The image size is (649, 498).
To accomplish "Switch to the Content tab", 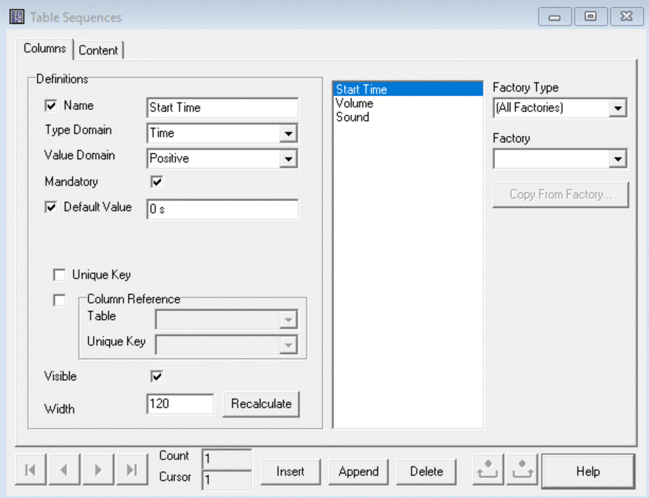I will click(99, 50).
